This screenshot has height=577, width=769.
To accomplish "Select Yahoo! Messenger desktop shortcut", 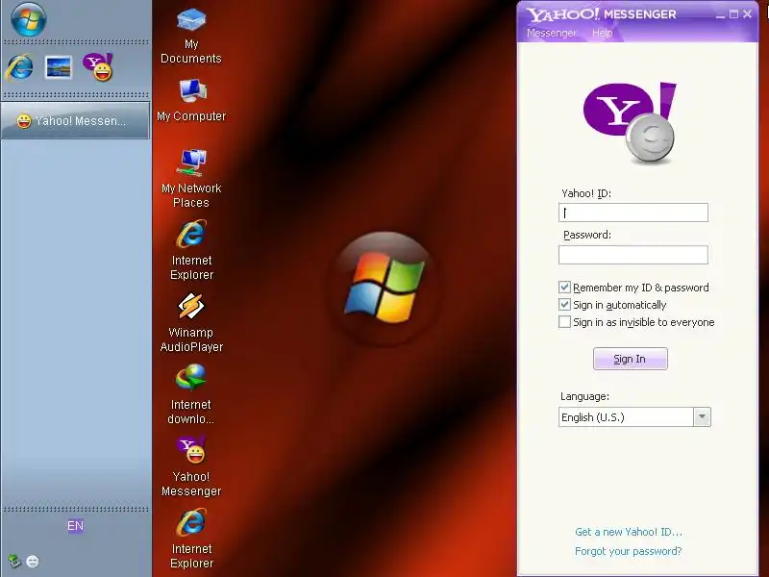I will pyautogui.click(x=191, y=466).
